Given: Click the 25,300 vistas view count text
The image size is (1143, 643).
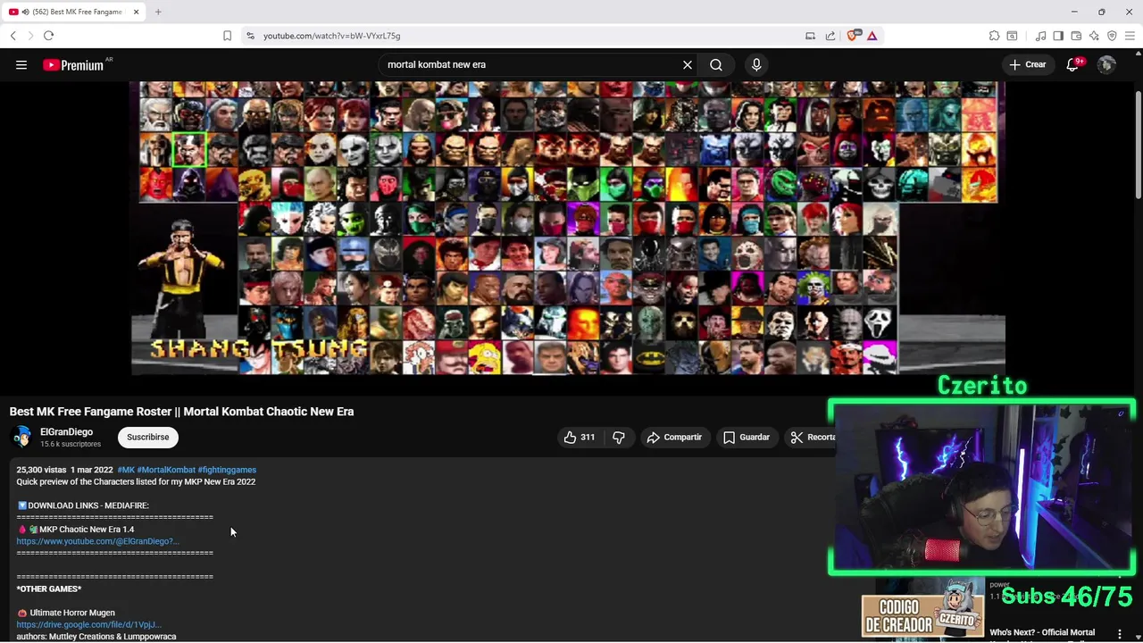Looking at the screenshot, I should [41, 470].
